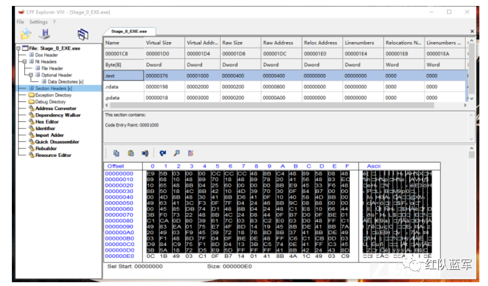Open the Settings menu
488x286 pixels.
[x=38, y=22]
